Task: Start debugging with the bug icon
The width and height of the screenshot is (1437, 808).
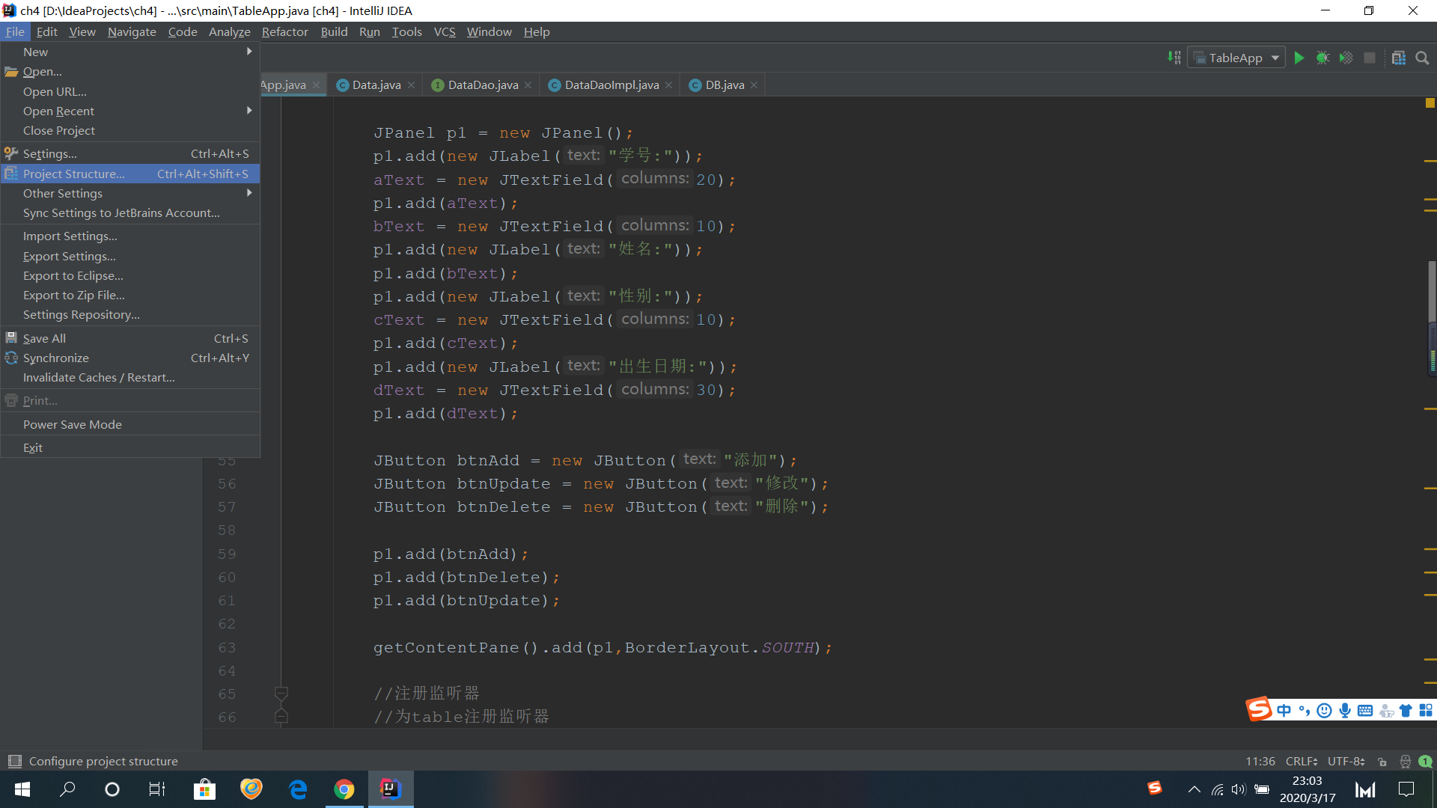Action: 1322,58
